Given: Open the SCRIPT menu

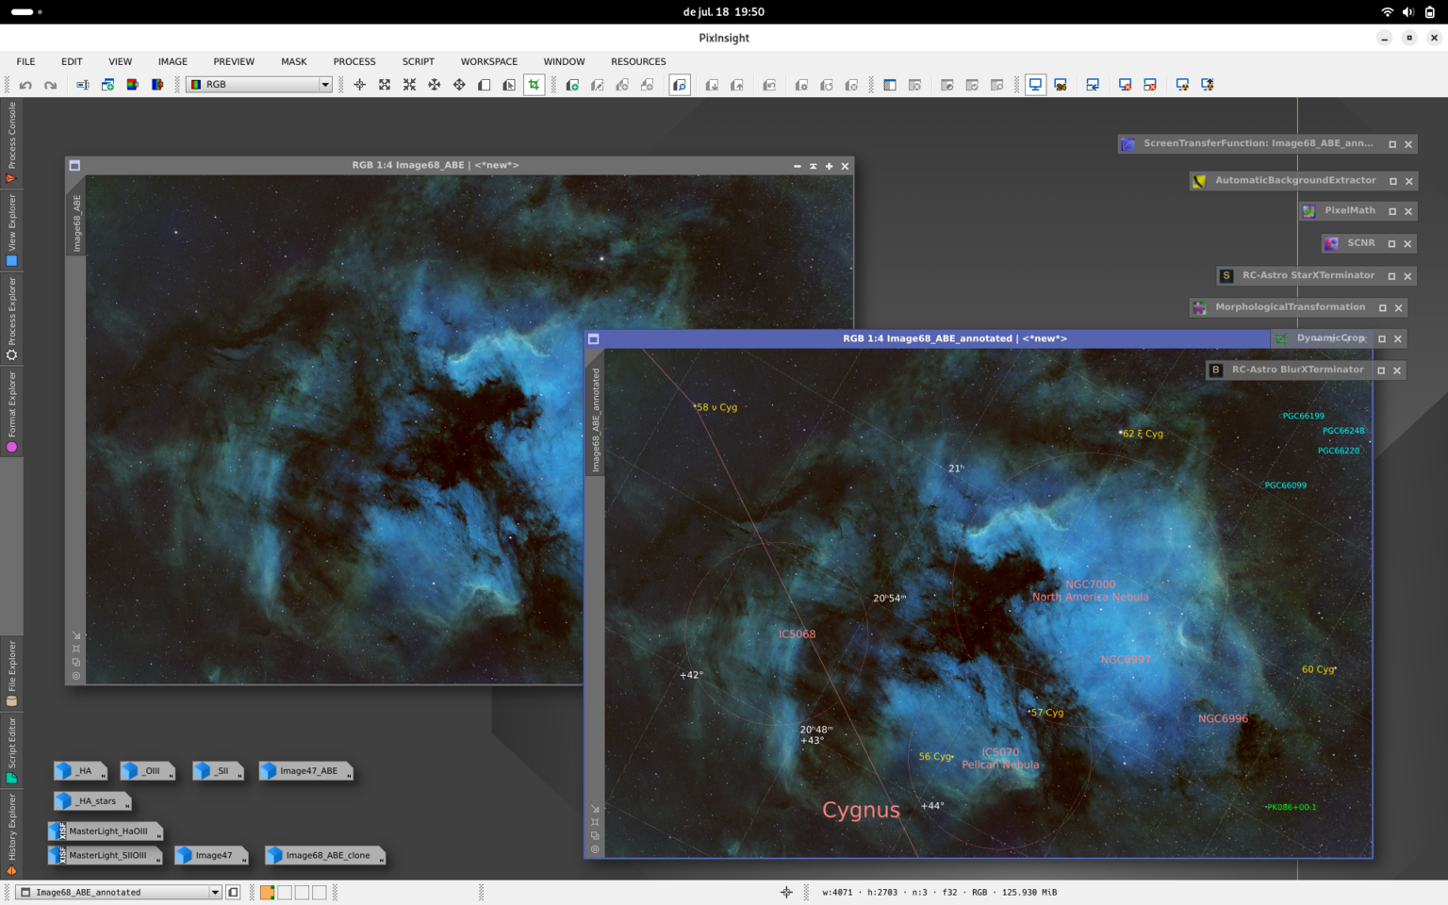Looking at the screenshot, I should pos(419,61).
